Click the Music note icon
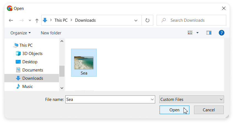This screenshot has width=234, height=124. [x=18, y=86]
